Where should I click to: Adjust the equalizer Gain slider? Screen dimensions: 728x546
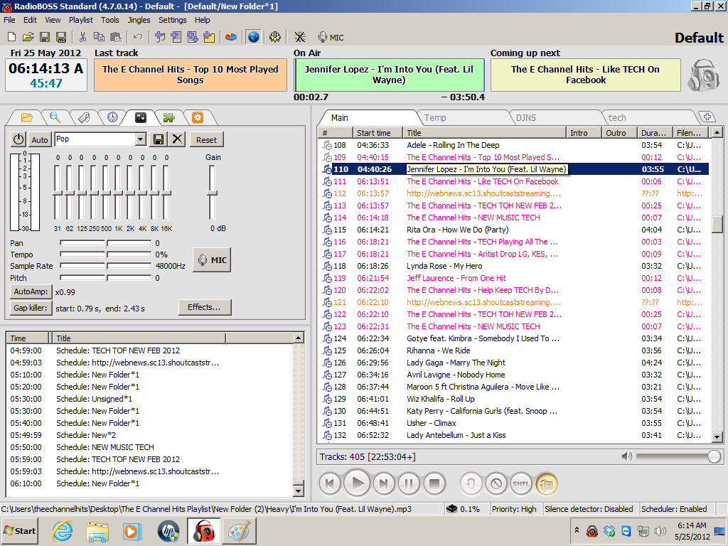pyautogui.click(x=212, y=193)
